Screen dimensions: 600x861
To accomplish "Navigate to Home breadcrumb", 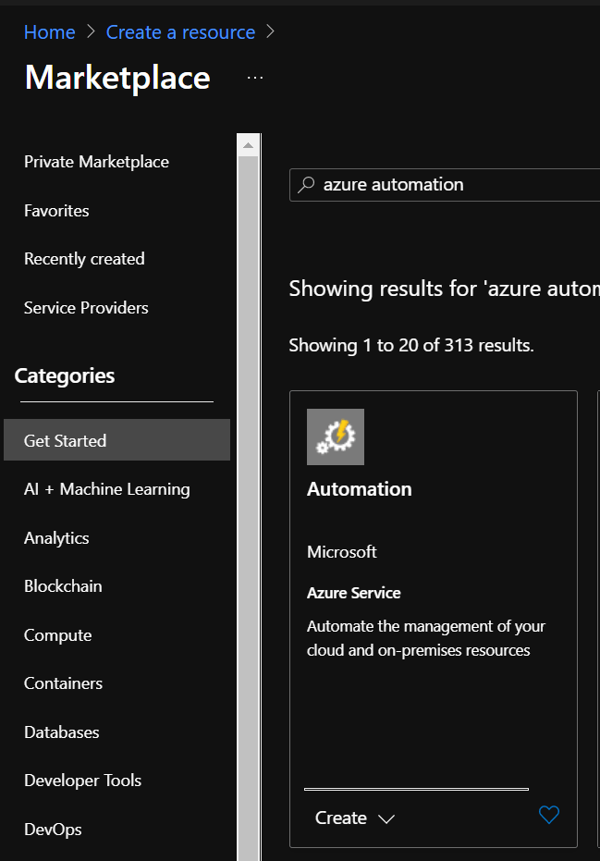I will (49, 32).
